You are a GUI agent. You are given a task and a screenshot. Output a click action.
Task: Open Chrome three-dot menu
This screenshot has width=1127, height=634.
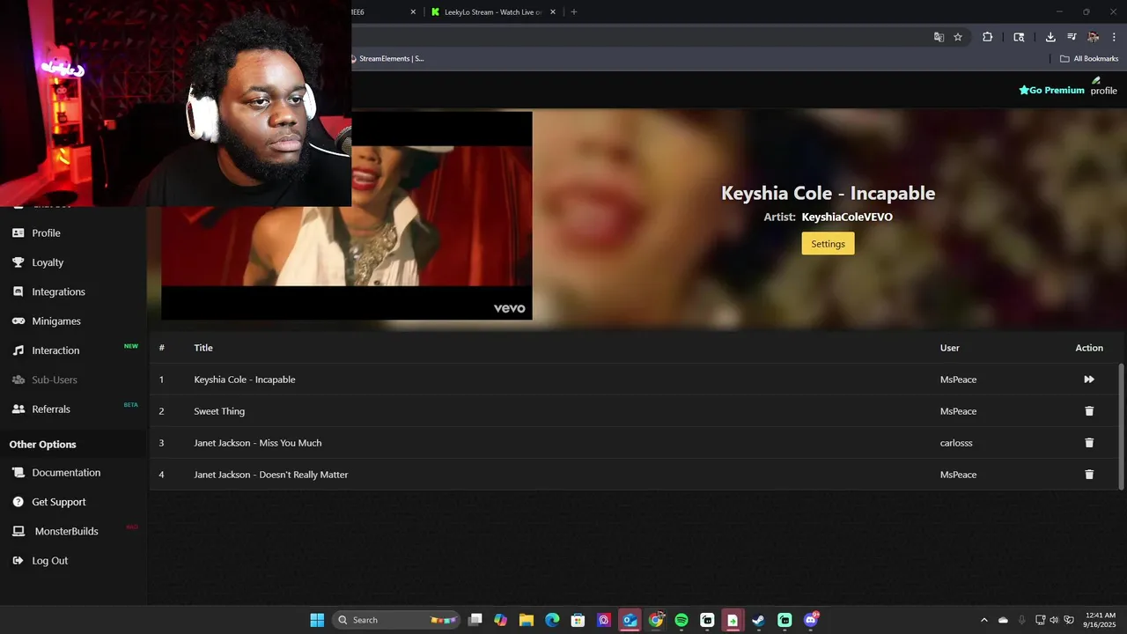tap(1114, 37)
